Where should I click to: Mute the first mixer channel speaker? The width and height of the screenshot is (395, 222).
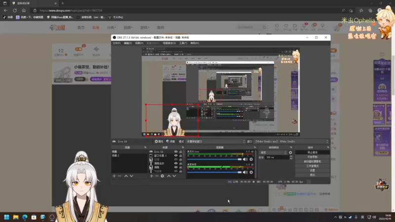245,159
